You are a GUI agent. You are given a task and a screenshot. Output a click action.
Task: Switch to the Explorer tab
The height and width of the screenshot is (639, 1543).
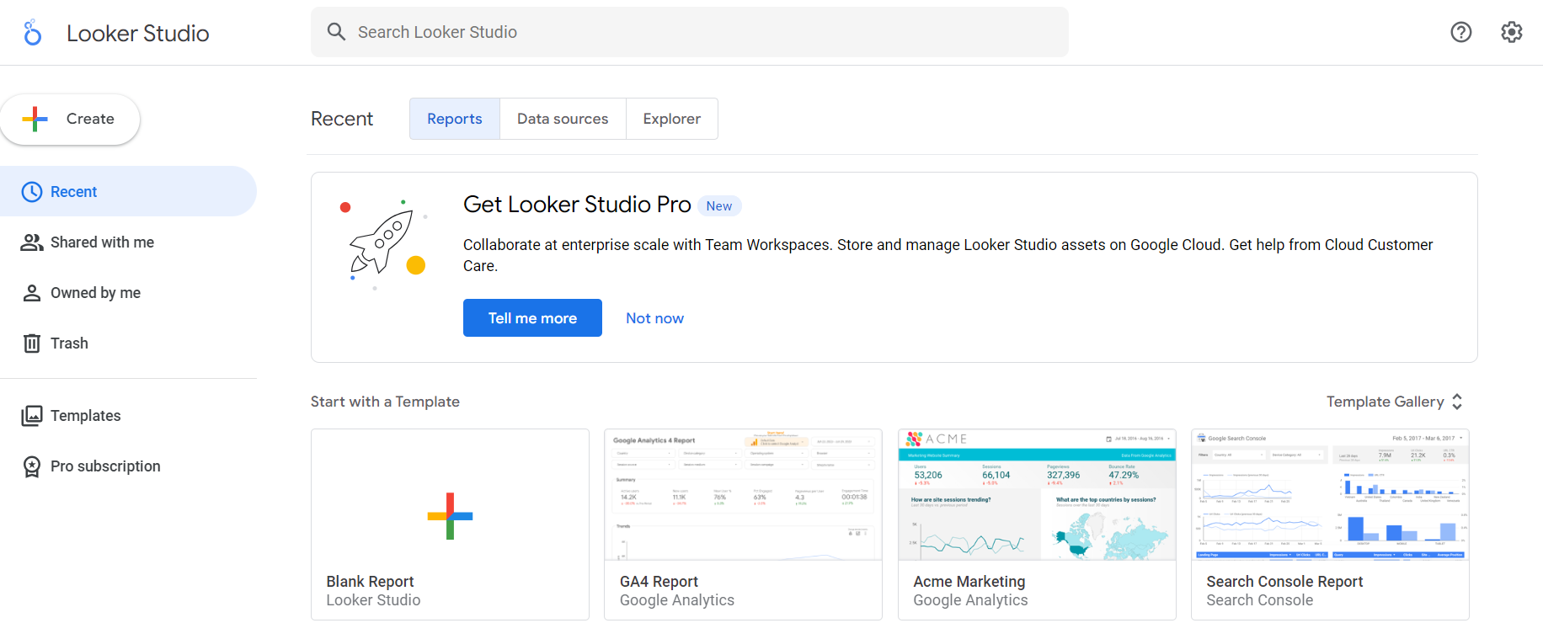672,119
